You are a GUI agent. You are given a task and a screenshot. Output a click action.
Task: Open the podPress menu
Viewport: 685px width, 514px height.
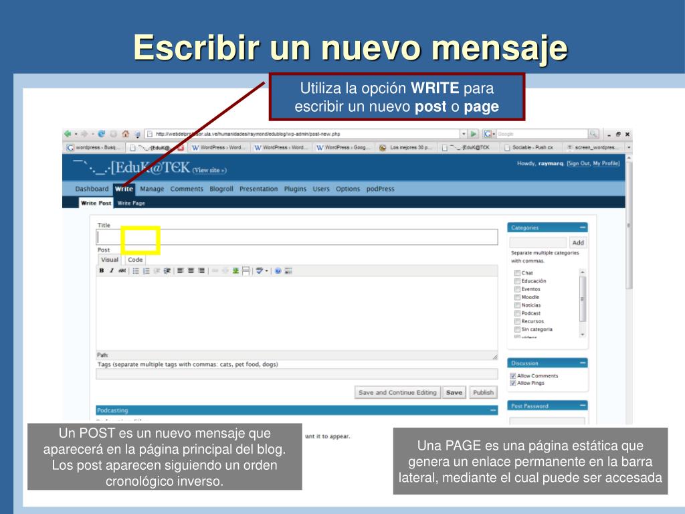(380, 189)
